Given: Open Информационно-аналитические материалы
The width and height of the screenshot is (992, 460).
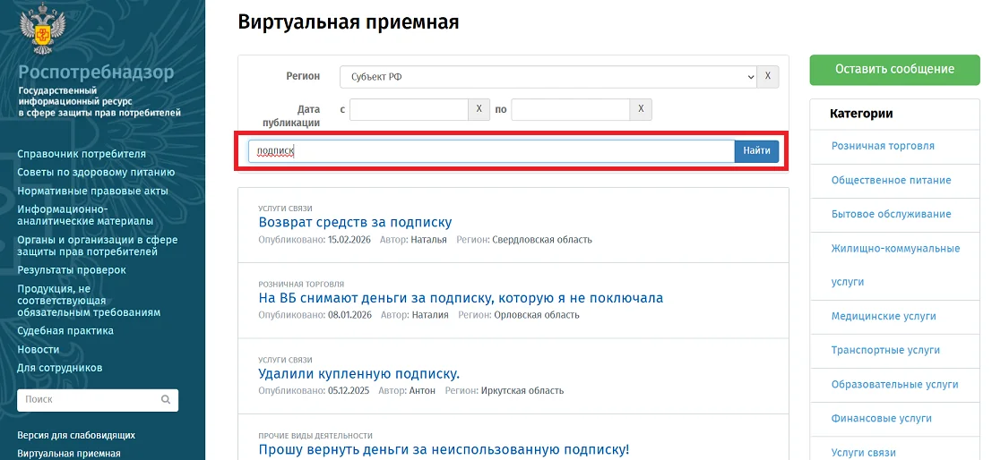Looking at the screenshot, I should click(85, 216).
